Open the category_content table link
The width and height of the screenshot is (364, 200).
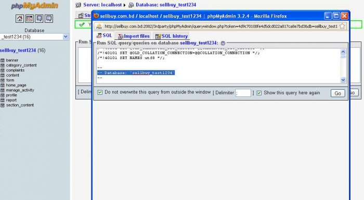21,65
